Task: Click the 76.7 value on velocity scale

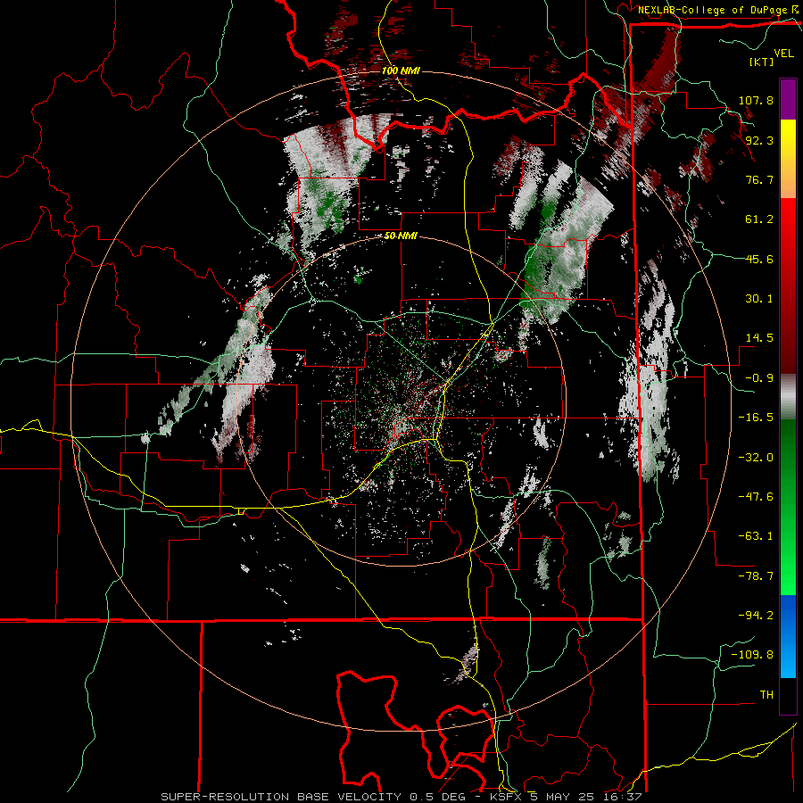Action: (x=759, y=179)
